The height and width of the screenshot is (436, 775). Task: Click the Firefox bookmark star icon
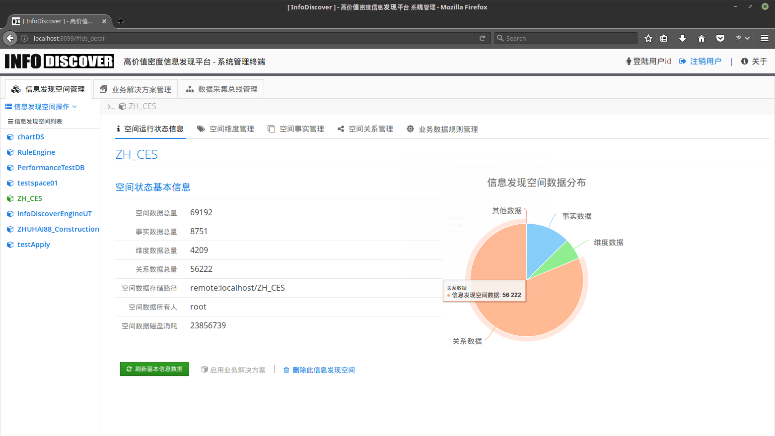tap(648, 38)
